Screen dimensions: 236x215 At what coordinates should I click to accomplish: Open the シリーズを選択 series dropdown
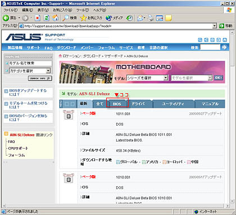point(147,78)
